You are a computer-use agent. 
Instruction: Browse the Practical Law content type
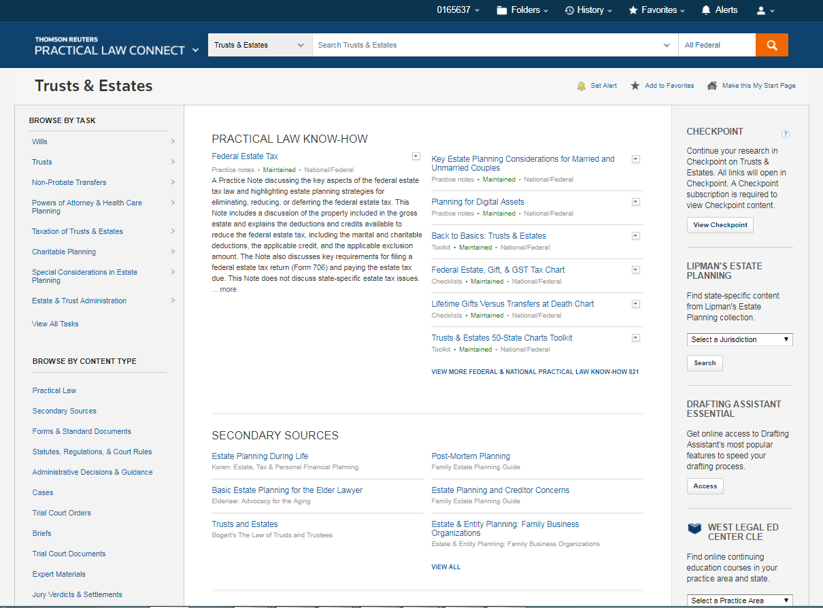point(54,390)
